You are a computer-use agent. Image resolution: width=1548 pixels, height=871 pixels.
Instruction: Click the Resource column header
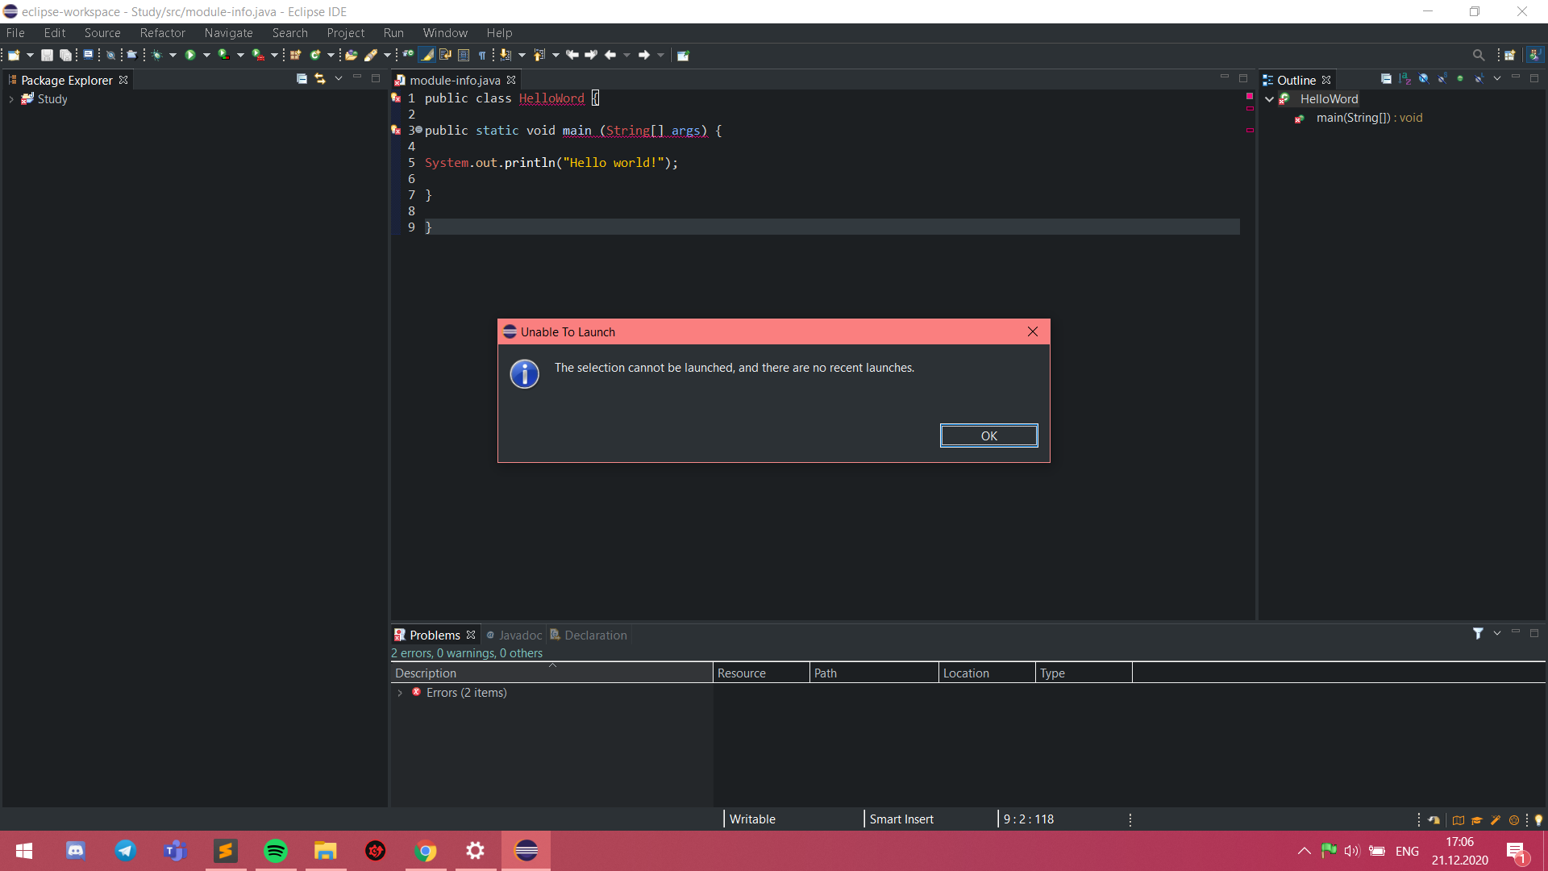click(761, 673)
